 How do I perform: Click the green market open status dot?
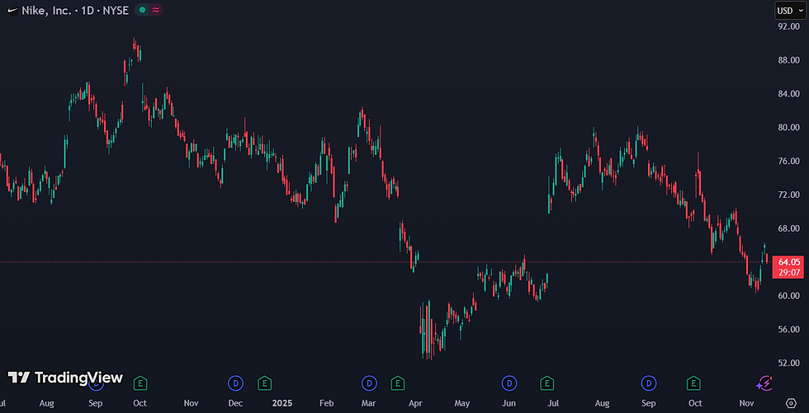pos(142,10)
